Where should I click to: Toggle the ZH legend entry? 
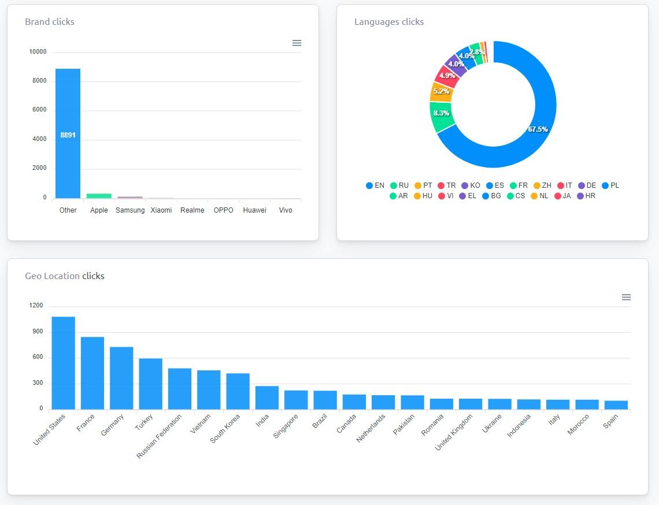click(x=542, y=185)
